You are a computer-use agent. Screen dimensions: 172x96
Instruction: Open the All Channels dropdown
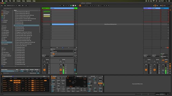(62, 51)
